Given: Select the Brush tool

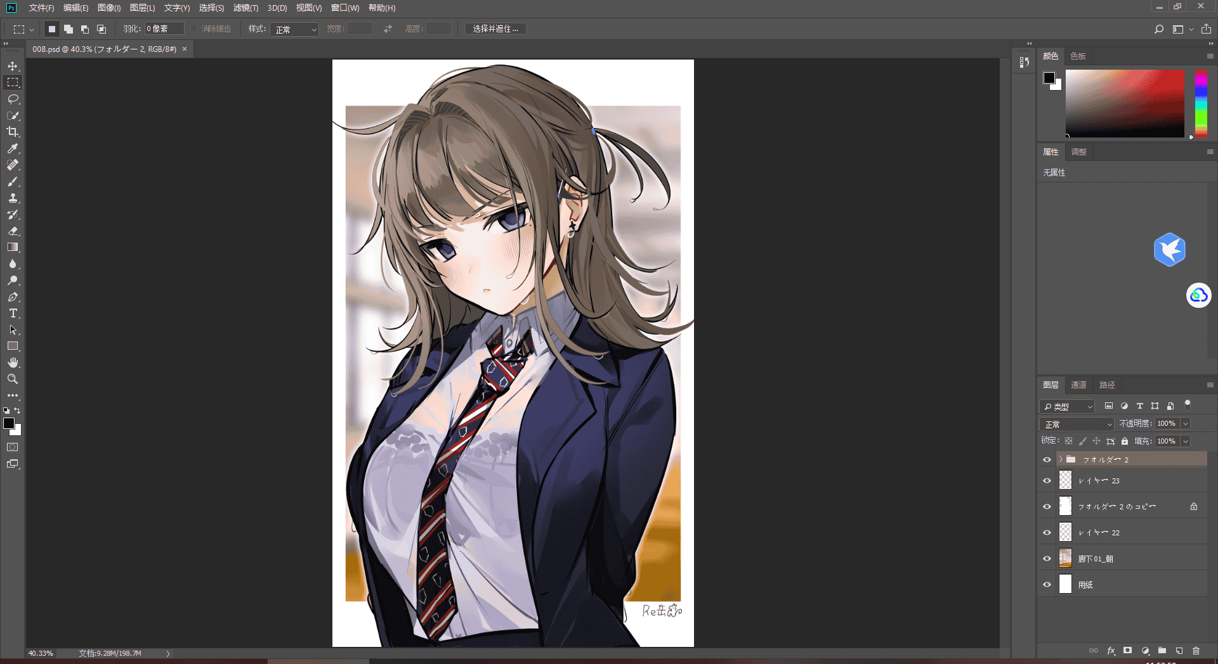Looking at the screenshot, I should pos(13,181).
